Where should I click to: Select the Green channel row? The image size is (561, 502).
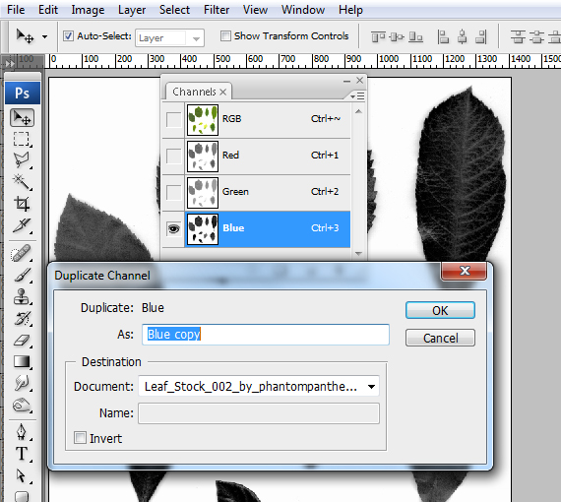(x=257, y=193)
